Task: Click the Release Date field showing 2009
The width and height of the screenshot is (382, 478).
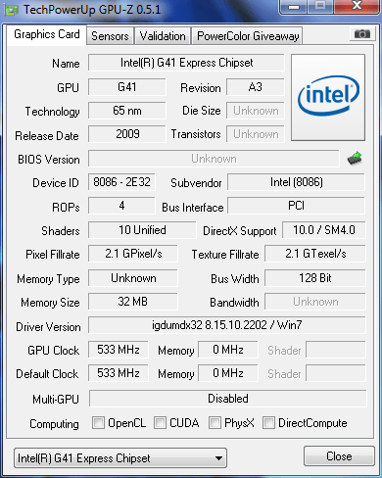Action: coord(127,134)
